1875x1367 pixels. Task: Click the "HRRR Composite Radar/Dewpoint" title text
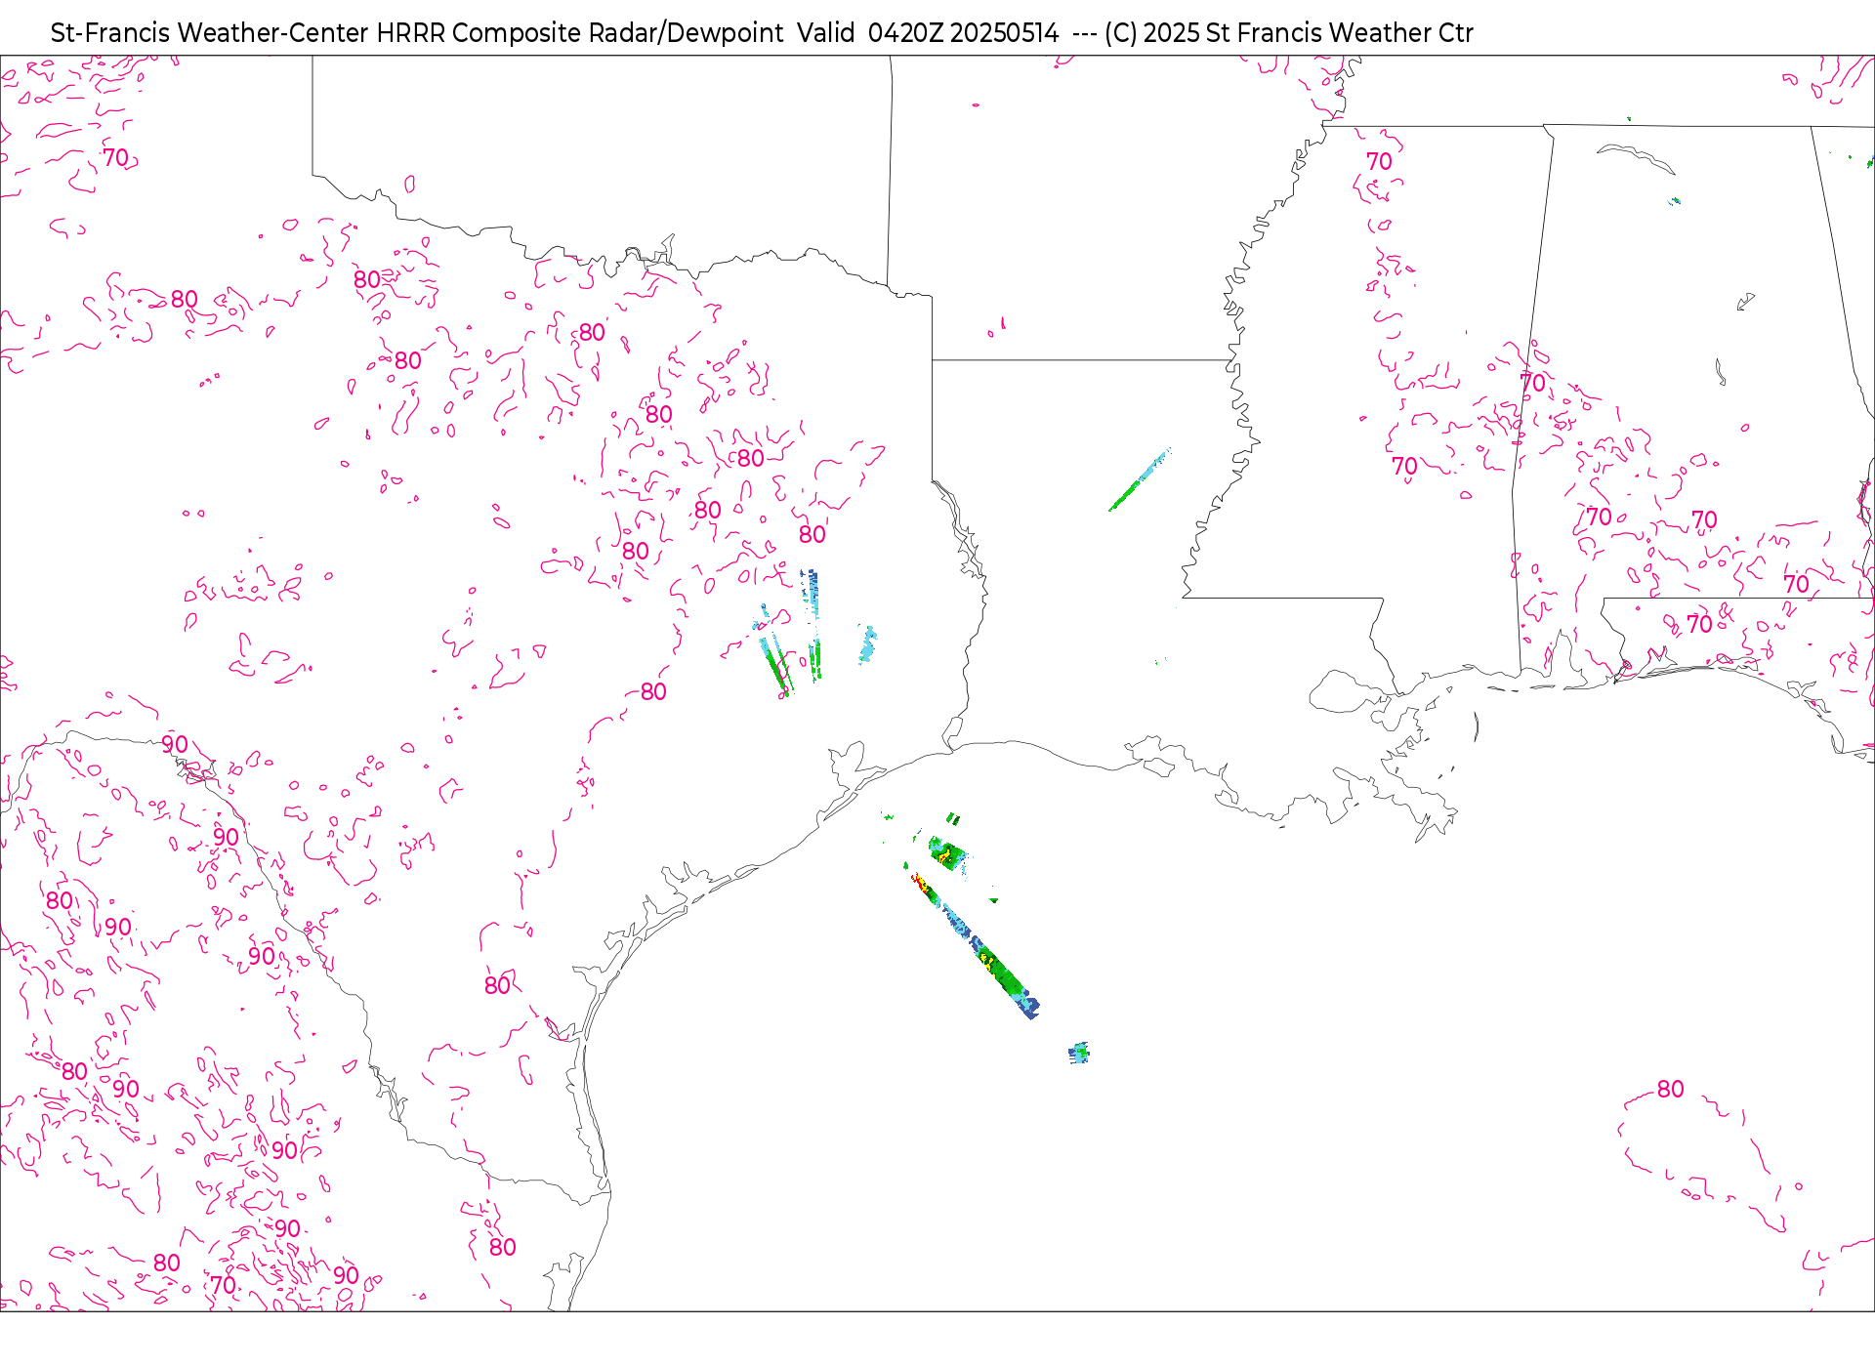[x=580, y=33]
